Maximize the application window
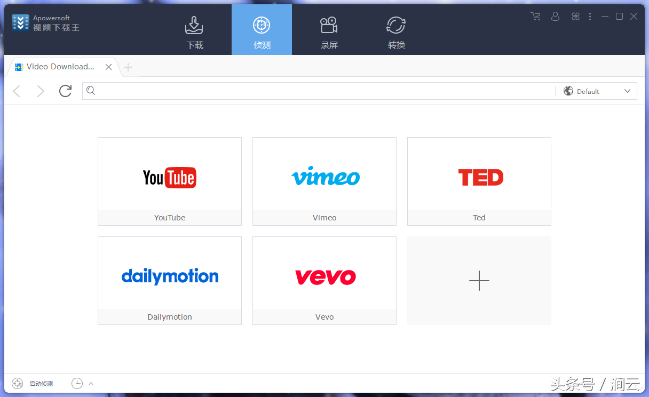 (x=619, y=17)
